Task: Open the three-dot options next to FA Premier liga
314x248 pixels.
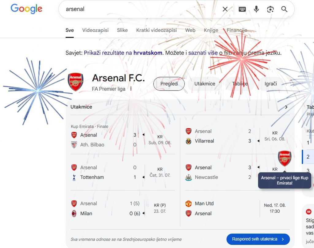Action: 131,88
